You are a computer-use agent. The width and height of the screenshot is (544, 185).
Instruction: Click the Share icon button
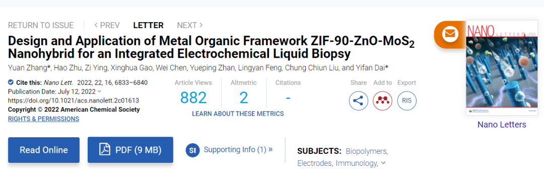pos(358,101)
